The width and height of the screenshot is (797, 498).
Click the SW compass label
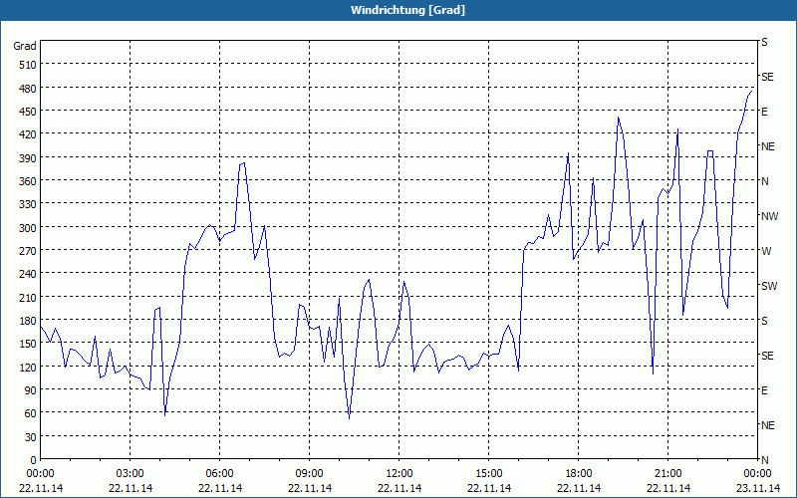(x=769, y=286)
